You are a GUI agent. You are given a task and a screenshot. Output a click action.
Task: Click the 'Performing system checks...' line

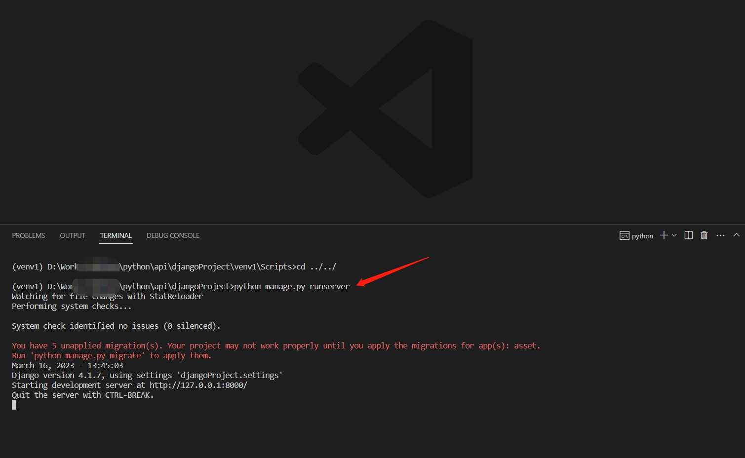point(72,306)
